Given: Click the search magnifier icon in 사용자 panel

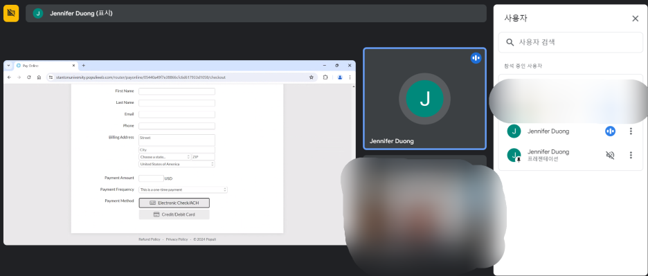Looking at the screenshot, I should (510, 42).
